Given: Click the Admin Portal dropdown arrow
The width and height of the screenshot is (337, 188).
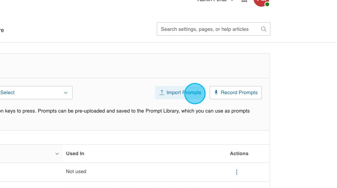Looking at the screenshot, I should (x=232, y=1).
